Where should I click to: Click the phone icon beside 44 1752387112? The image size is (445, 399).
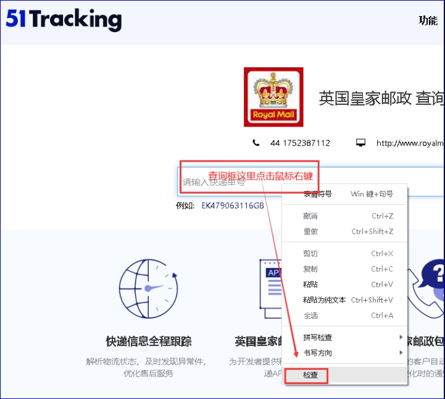(256, 143)
